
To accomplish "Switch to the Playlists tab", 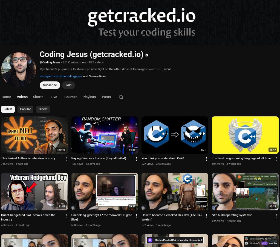I will (x=89, y=97).
